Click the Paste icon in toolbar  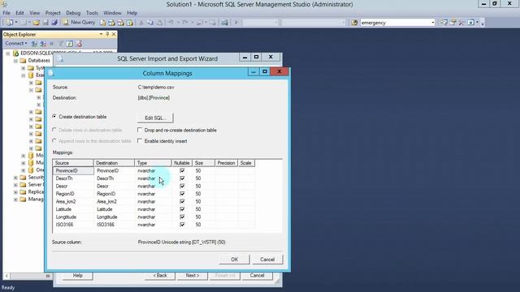point(159,23)
